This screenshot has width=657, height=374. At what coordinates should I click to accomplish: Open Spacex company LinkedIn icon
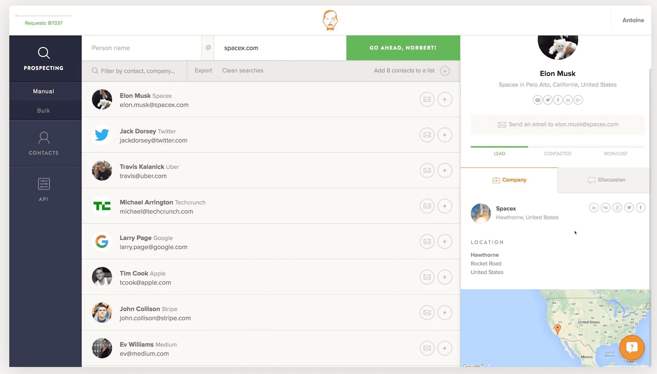pyautogui.click(x=594, y=208)
